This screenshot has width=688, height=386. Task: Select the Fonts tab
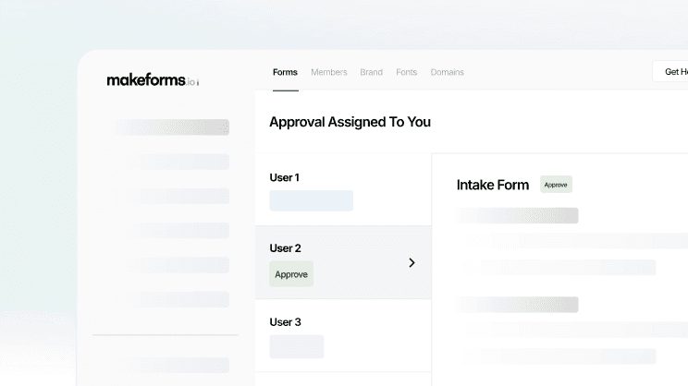[x=406, y=72]
